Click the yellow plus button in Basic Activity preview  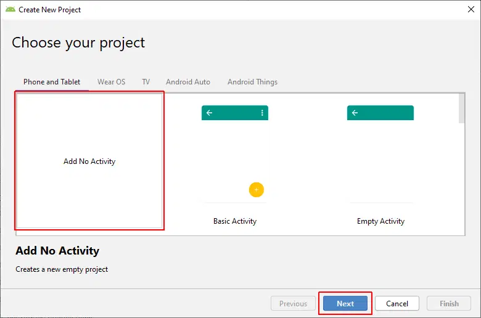[x=257, y=190]
